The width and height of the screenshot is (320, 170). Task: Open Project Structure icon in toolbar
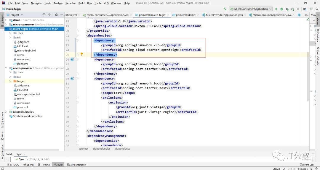305,9
